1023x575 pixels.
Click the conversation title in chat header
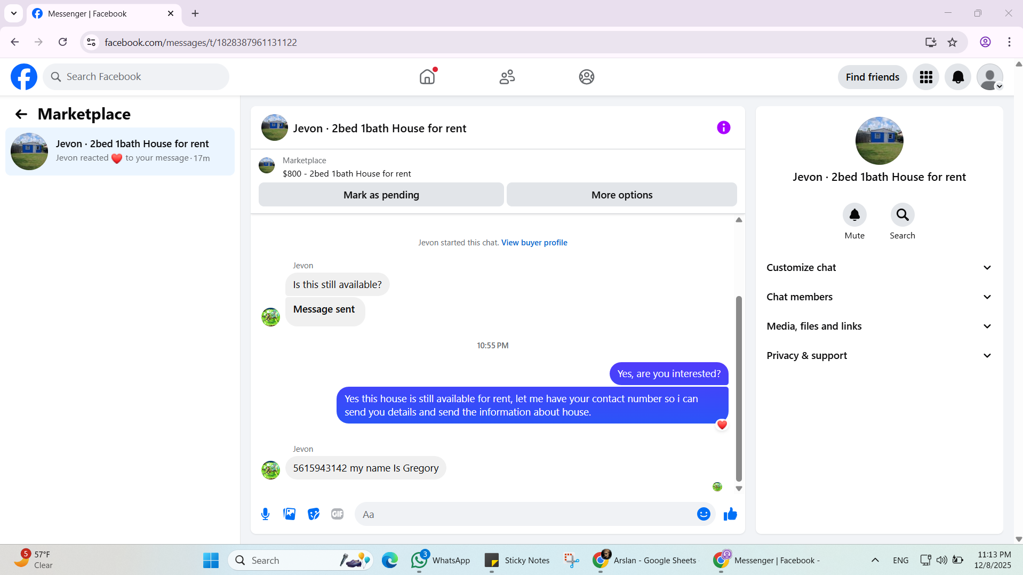[x=379, y=129]
